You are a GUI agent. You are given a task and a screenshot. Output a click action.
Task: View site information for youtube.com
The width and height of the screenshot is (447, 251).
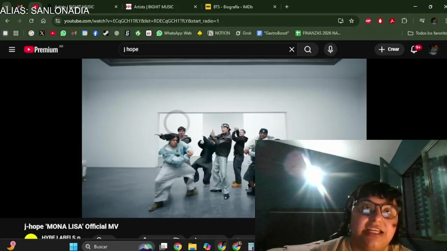point(58,21)
